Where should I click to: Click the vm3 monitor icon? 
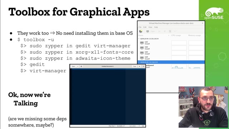[142, 53]
